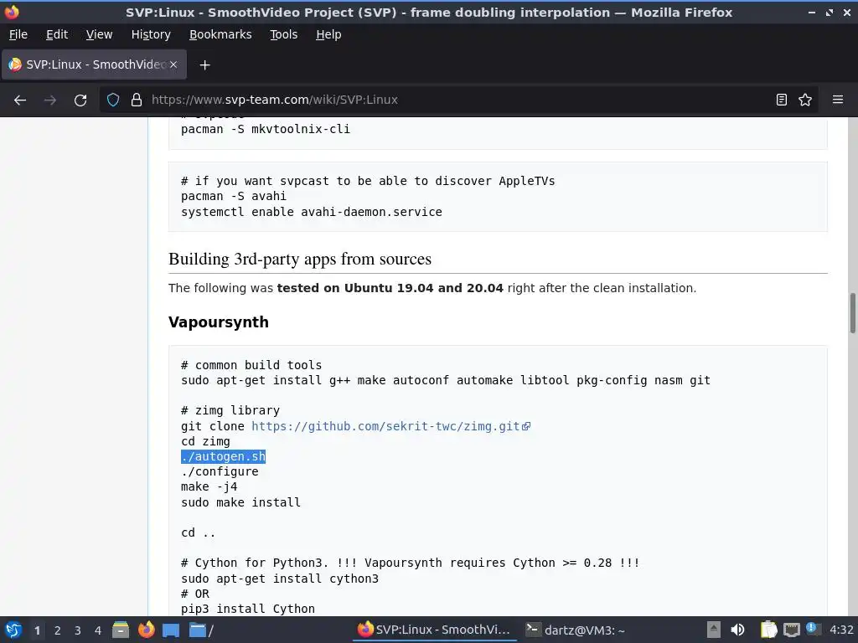The image size is (858, 643).
Task: Click the highlighted ./autogen.sh text
Action: [x=223, y=456]
